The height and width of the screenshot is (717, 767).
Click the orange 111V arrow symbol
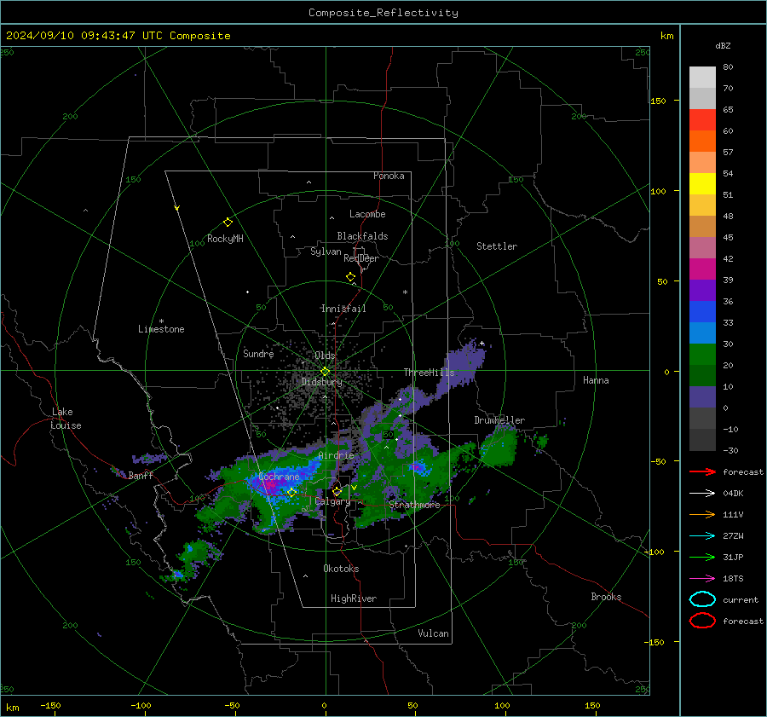click(x=702, y=514)
